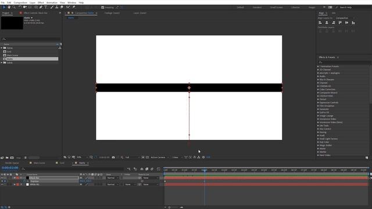Select the Unified Camera tool

coord(24,8)
